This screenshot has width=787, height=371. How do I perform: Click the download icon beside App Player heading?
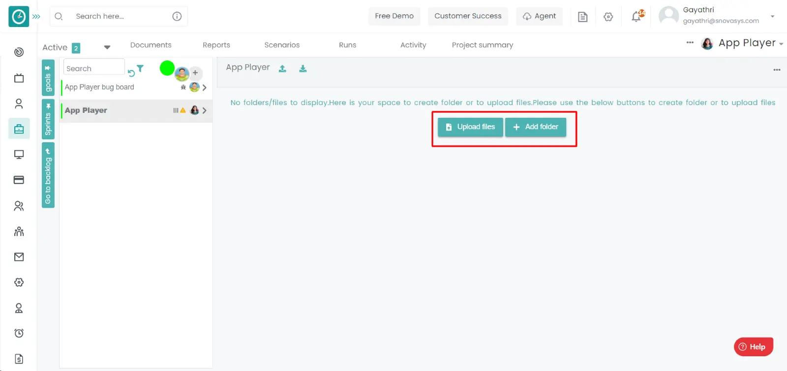[x=303, y=69]
